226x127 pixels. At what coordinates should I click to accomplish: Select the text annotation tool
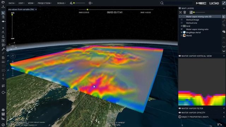pyautogui.click(x=3, y=41)
